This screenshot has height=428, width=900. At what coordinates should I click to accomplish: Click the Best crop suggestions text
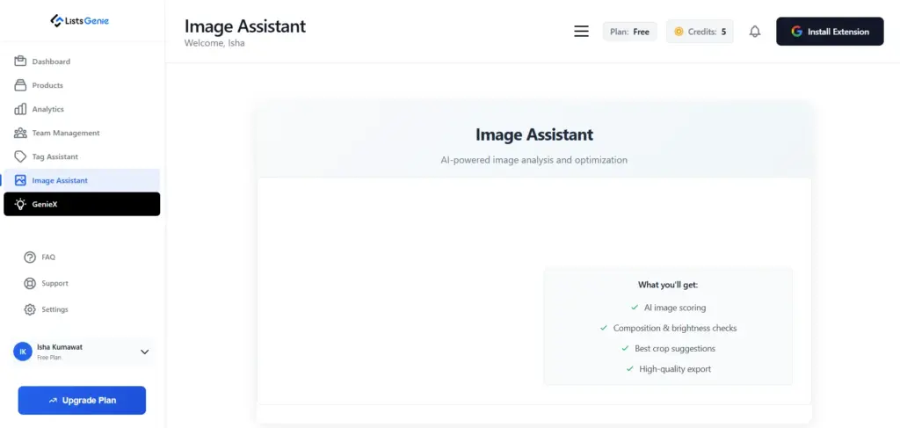[x=675, y=349]
